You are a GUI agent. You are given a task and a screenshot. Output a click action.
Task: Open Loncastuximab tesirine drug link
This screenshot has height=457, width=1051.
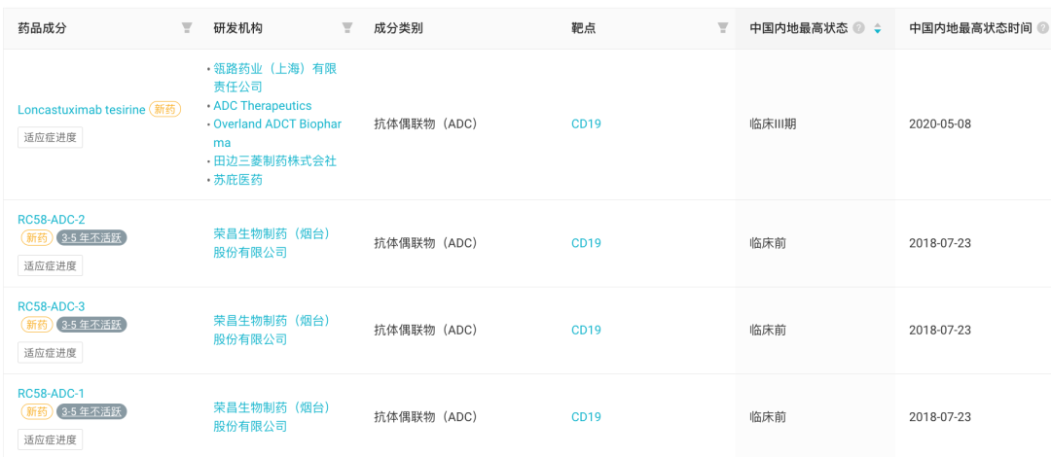pyautogui.click(x=81, y=109)
